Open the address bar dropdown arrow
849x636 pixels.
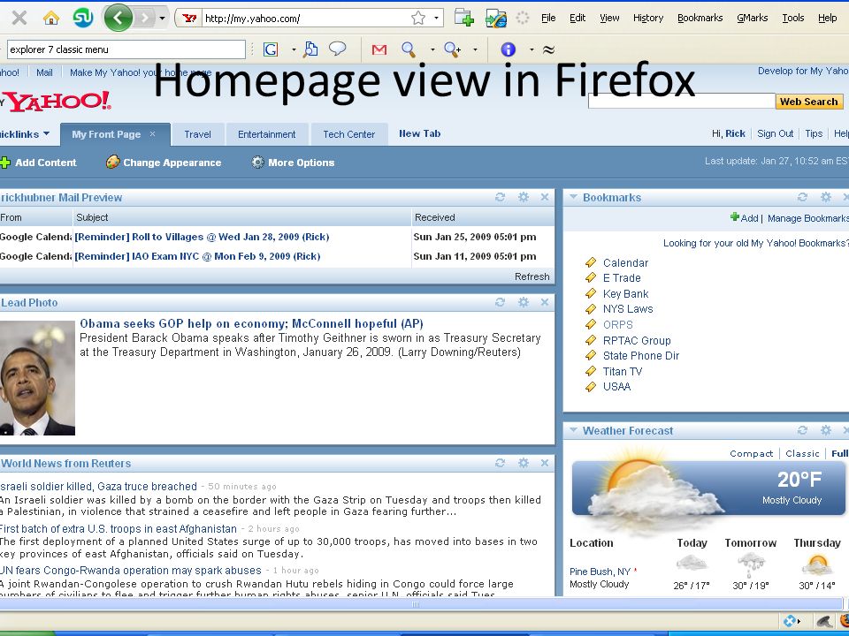point(436,19)
